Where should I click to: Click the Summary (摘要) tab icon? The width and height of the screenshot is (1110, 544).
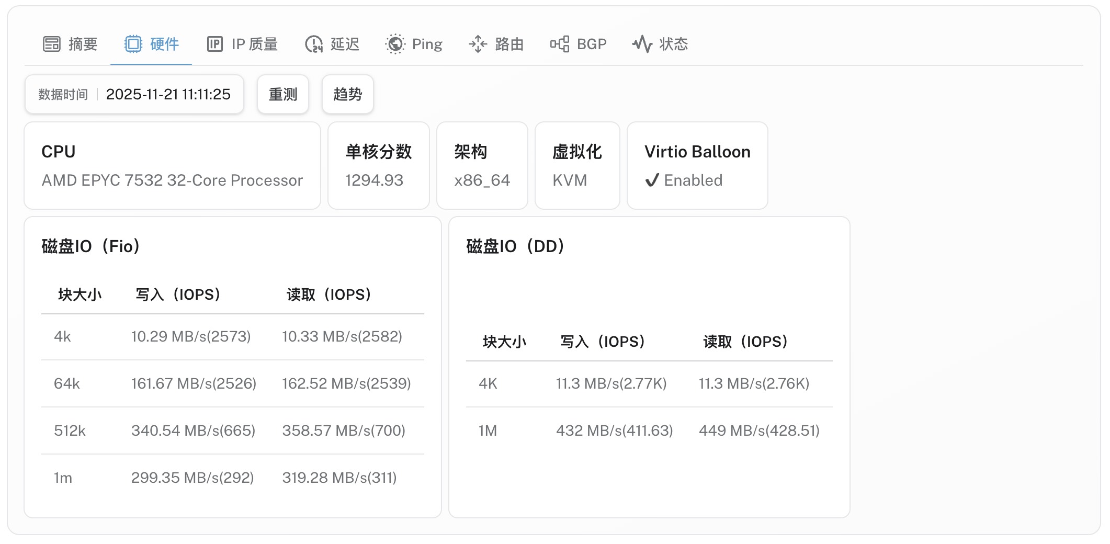click(x=51, y=44)
